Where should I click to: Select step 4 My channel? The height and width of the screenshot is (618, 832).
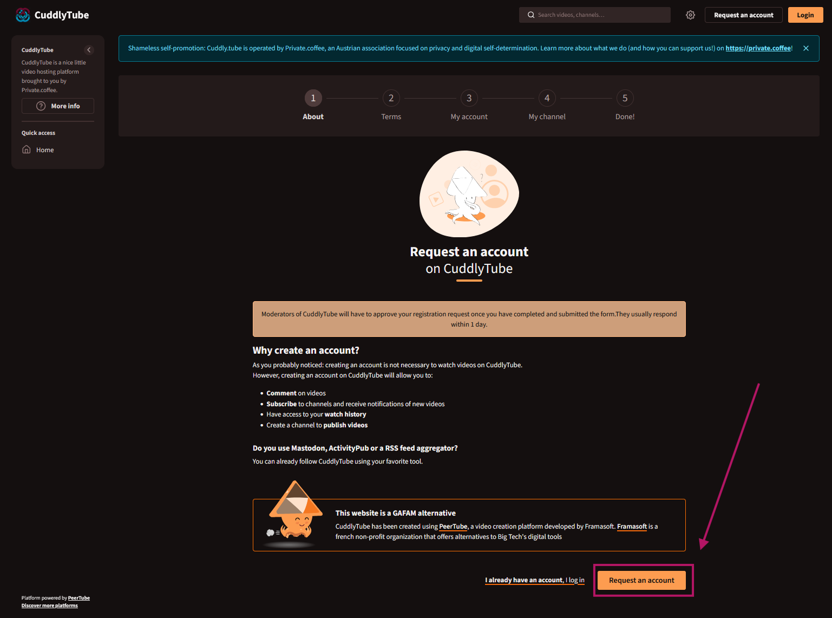(x=547, y=99)
